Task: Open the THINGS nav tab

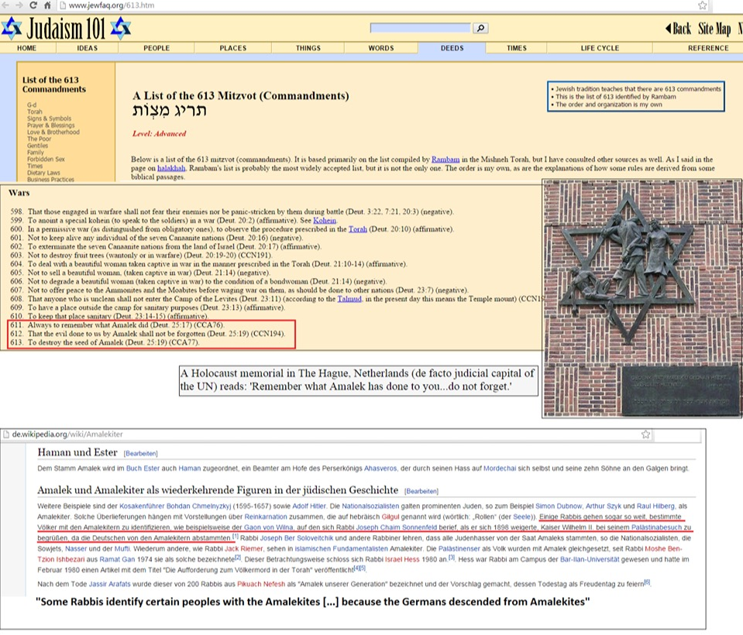Action: pos(308,48)
